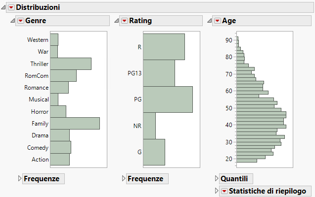Open the Age red triangle menu
This screenshot has width=315, height=197.
coord(217,21)
